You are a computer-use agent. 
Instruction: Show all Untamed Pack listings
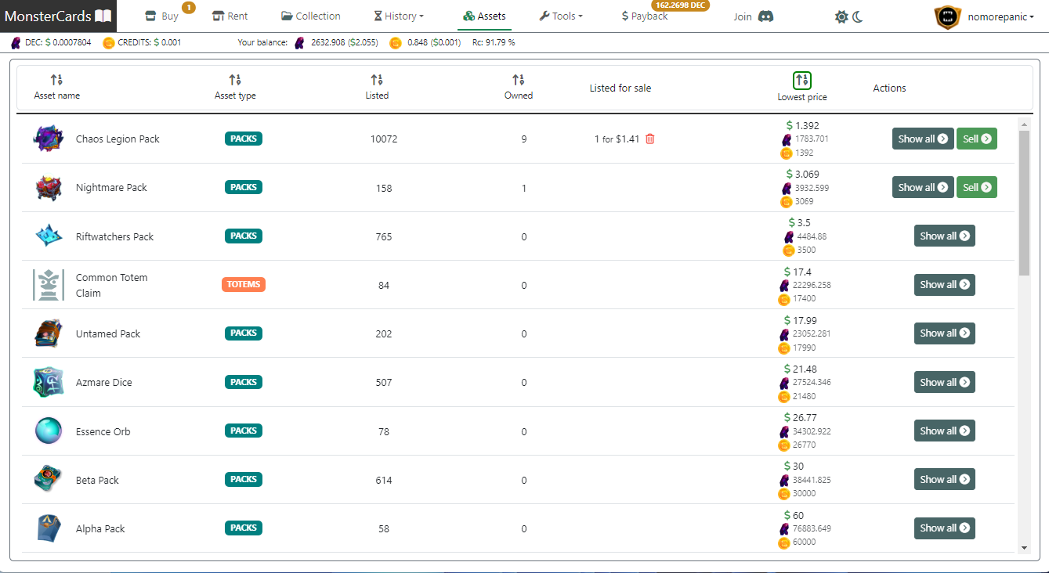point(945,333)
